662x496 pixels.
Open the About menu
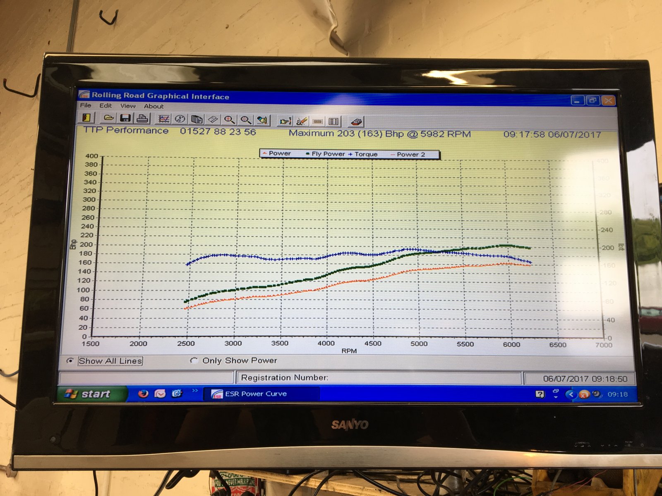point(154,106)
